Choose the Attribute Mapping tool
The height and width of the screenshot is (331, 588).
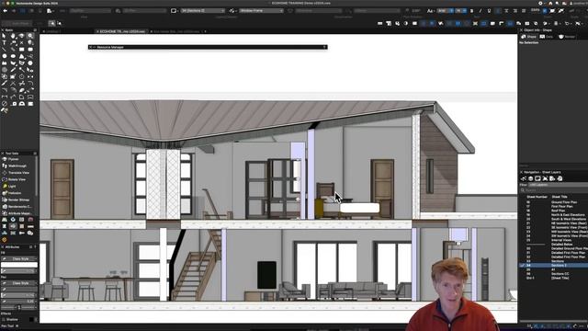(18, 213)
